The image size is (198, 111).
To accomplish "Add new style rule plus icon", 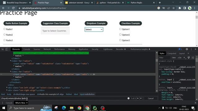I will pyautogui.click(x=184, y=58).
